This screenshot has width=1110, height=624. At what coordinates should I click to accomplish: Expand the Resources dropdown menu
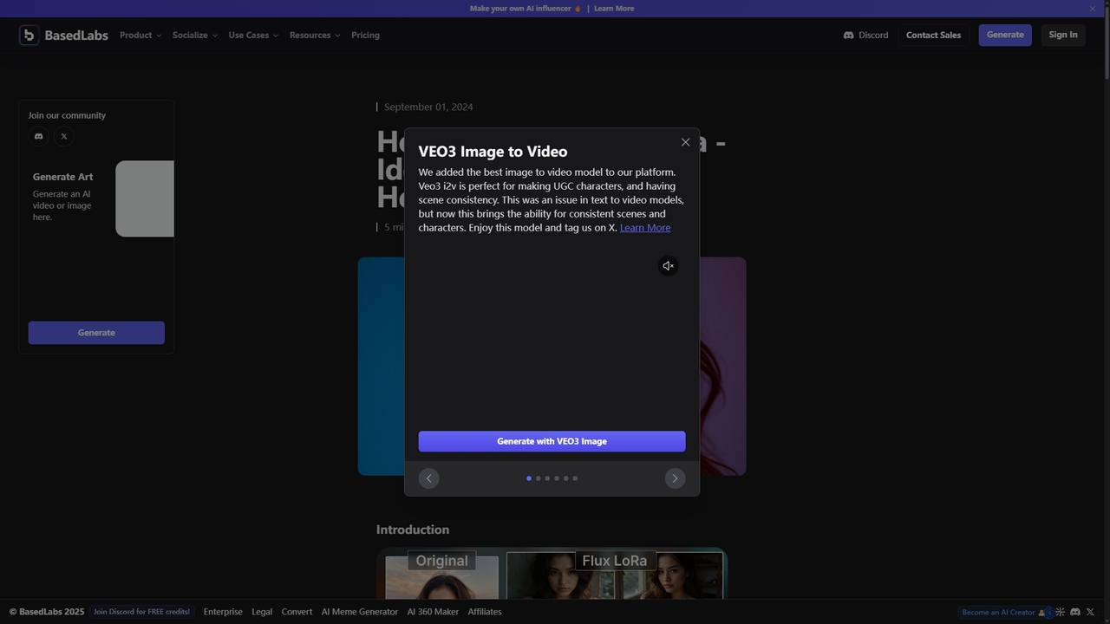[315, 36]
